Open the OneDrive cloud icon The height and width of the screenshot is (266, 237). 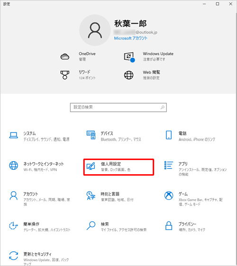pos(65,56)
